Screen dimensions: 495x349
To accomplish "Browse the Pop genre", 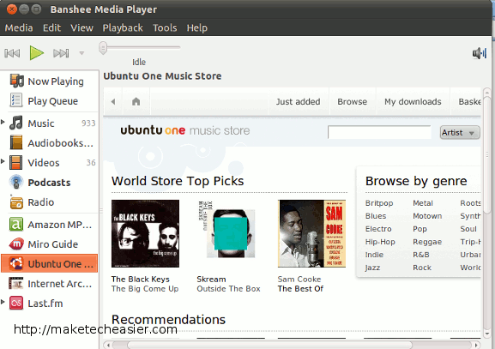I will pos(420,229).
